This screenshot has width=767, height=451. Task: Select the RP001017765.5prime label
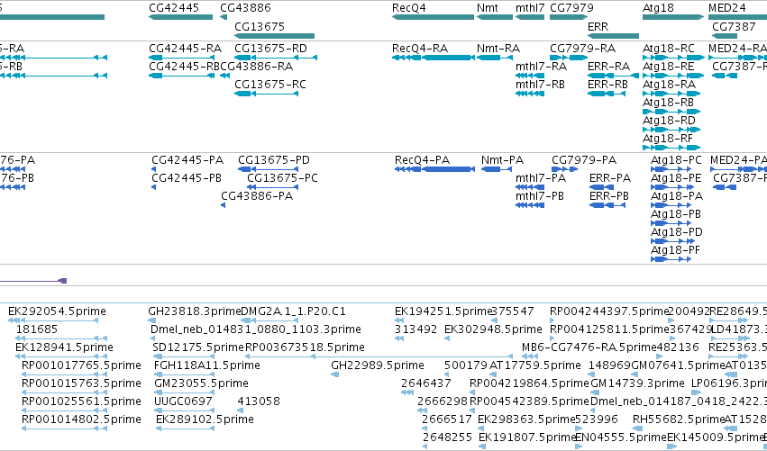(81, 365)
